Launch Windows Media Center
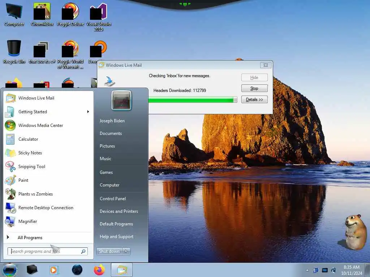This screenshot has width=370, height=277. tap(48, 125)
